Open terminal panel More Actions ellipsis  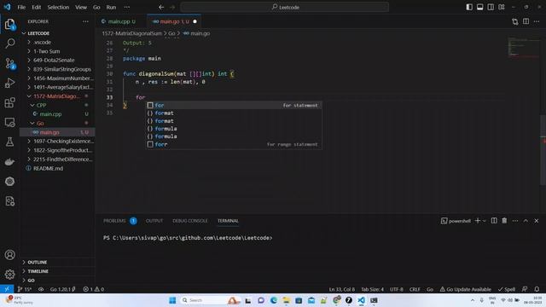coord(515,221)
